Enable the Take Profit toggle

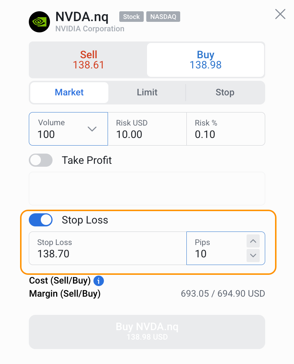pos(41,160)
